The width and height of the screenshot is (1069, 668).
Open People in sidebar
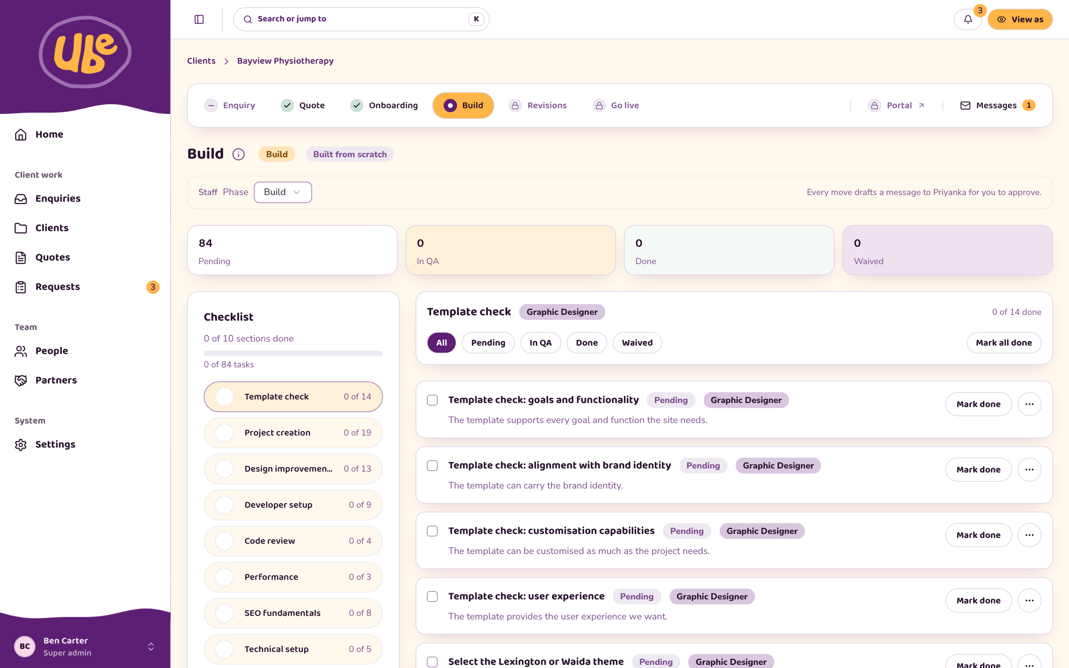85,351
